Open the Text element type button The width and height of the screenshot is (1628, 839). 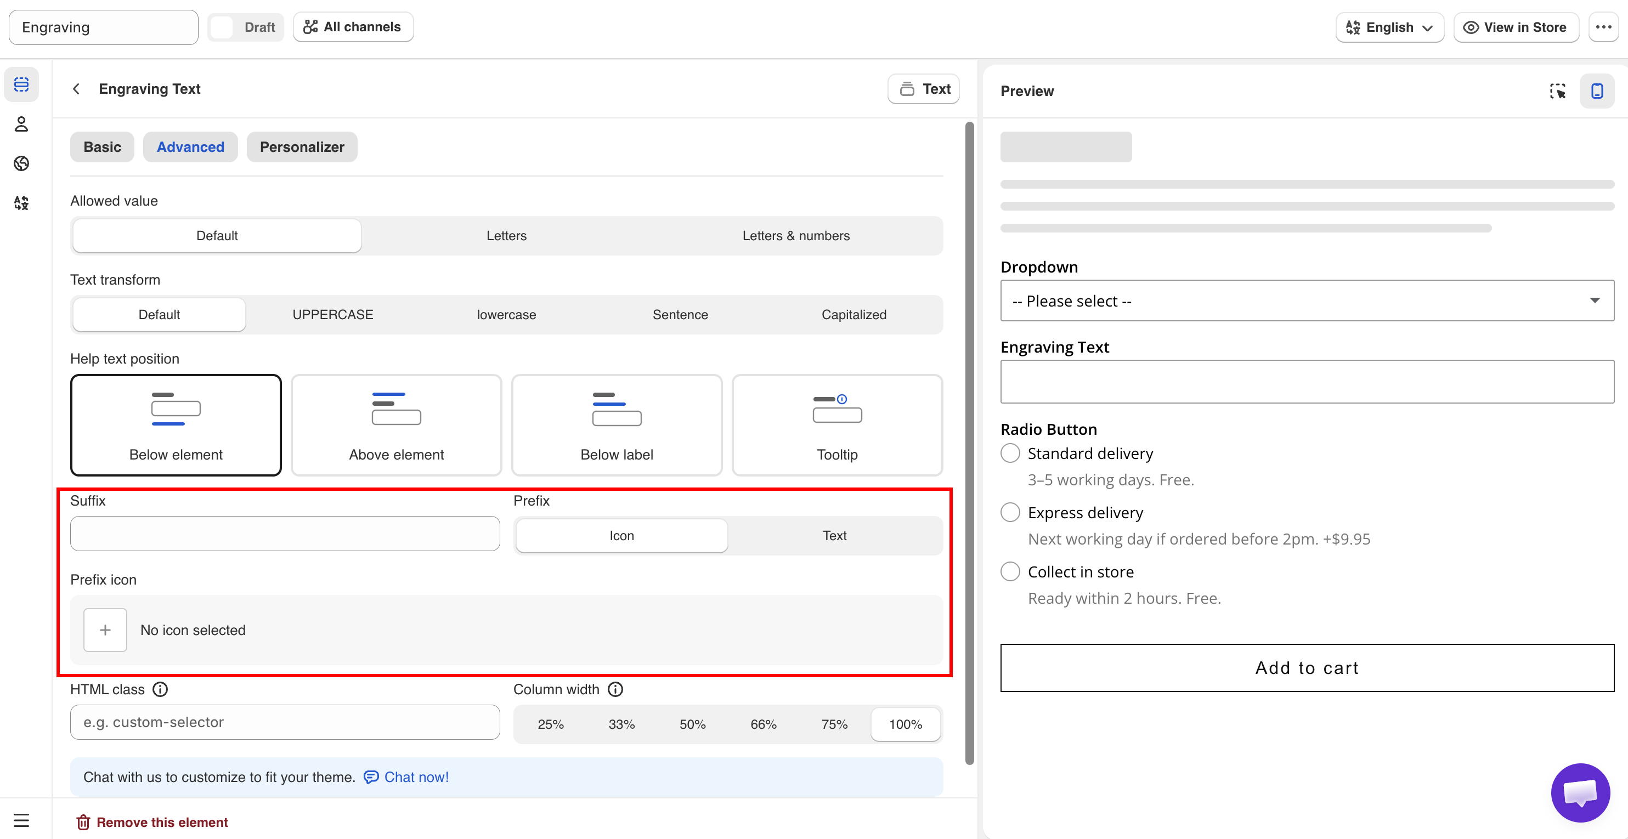923,89
